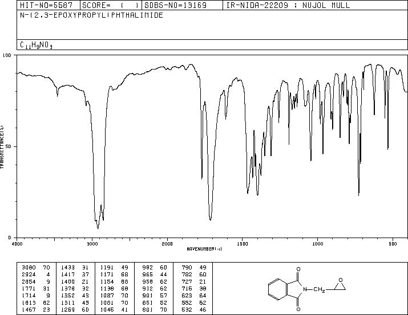Select the 1467 peak table entry

pyautogui.click(x=36, y=309)
